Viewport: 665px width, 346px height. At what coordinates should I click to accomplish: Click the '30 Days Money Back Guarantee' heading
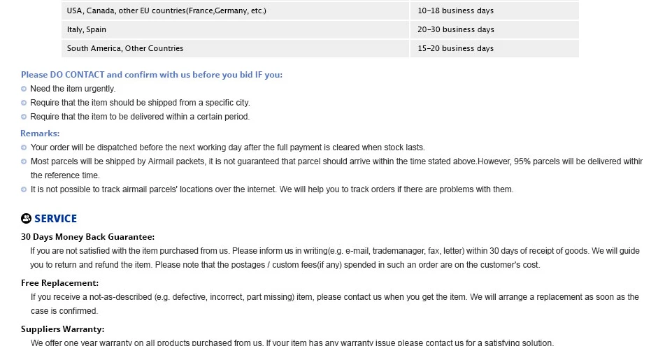point(87,237)
